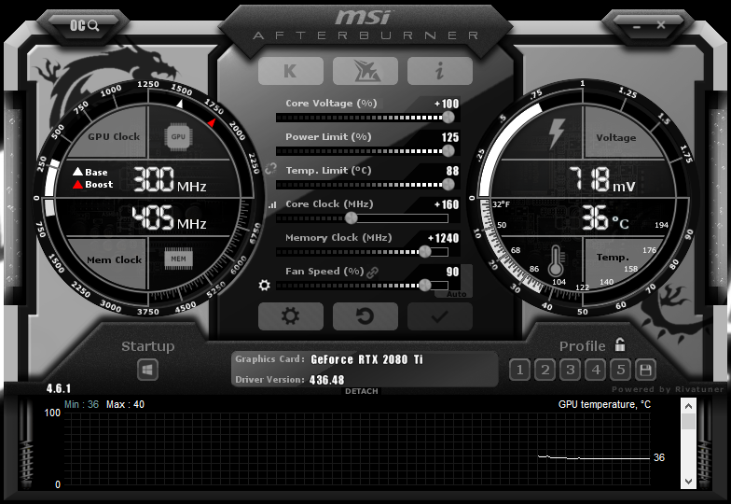The width and height of the screenshot is (731, 504).
Task: Click the DETACH monitor button
Action: (362, 391)
